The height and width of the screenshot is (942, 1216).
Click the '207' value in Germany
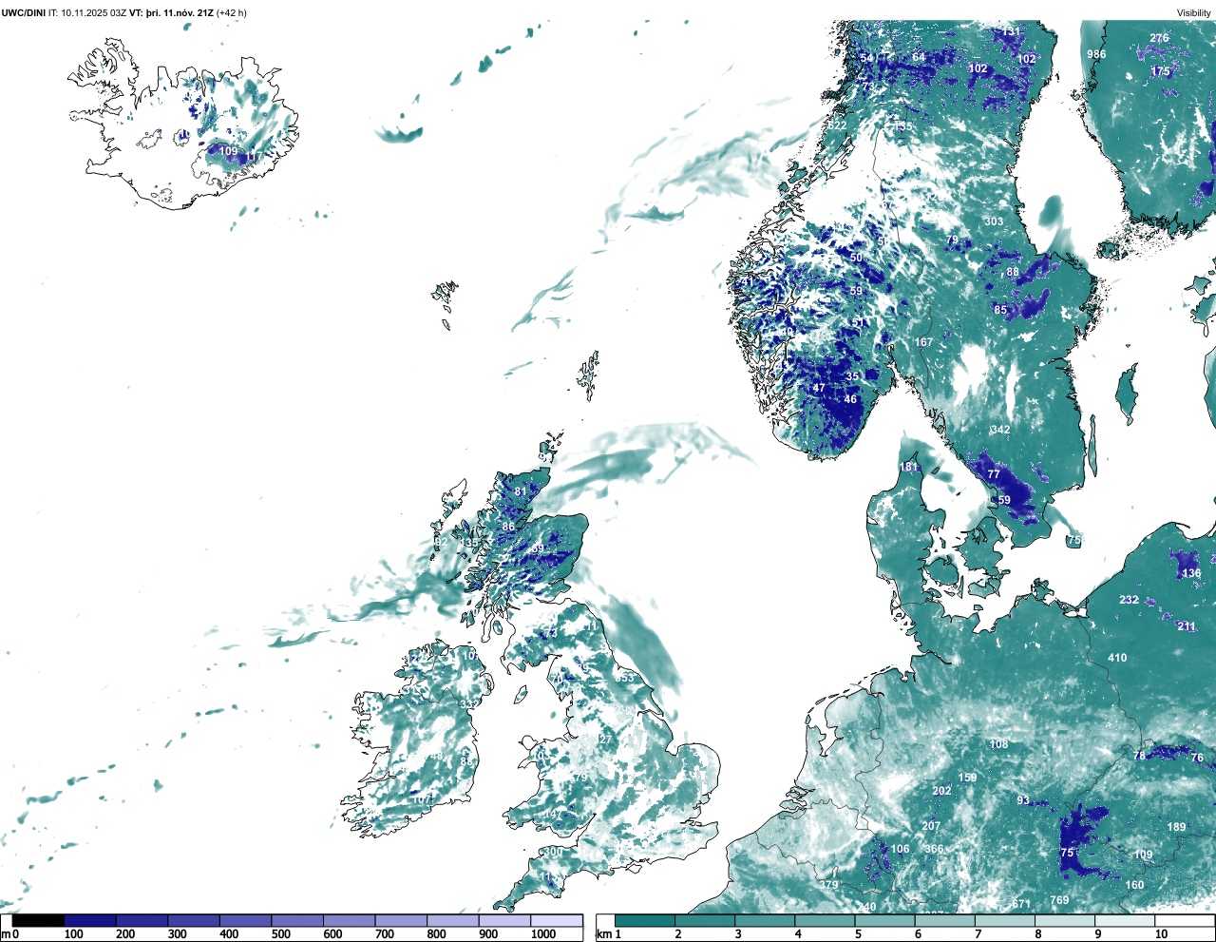click(931, 826)
